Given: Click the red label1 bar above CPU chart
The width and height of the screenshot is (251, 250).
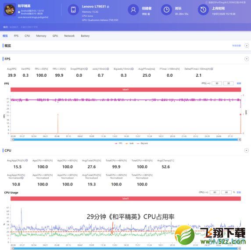Looking at the screenshot, I should [x=125, y=199].
